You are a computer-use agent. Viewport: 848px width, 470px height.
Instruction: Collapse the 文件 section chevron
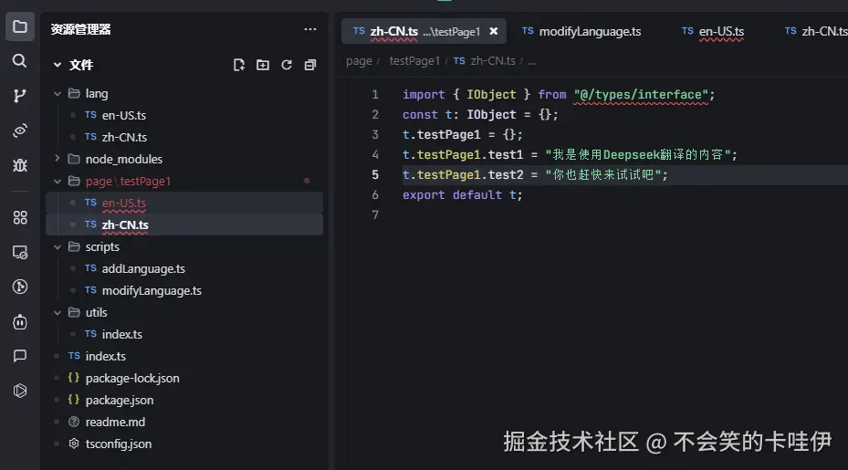58,65
